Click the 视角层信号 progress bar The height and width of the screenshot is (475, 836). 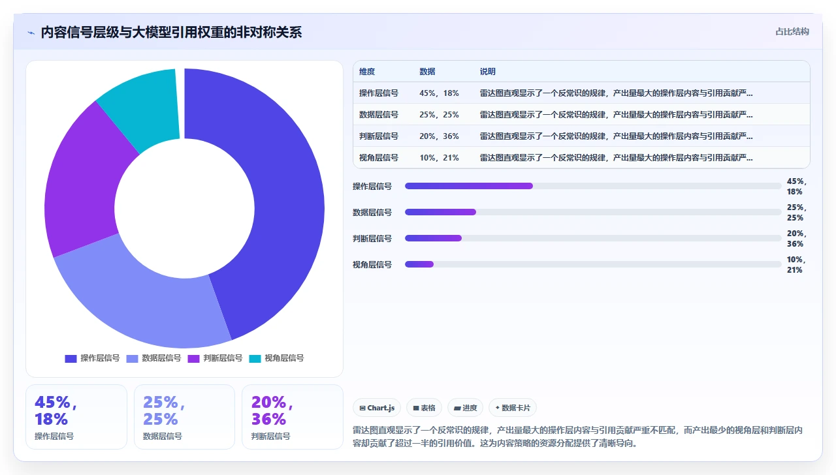click(x=593, y=264)
